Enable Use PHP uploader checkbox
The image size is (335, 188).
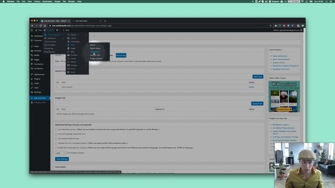tap(56, 134)
